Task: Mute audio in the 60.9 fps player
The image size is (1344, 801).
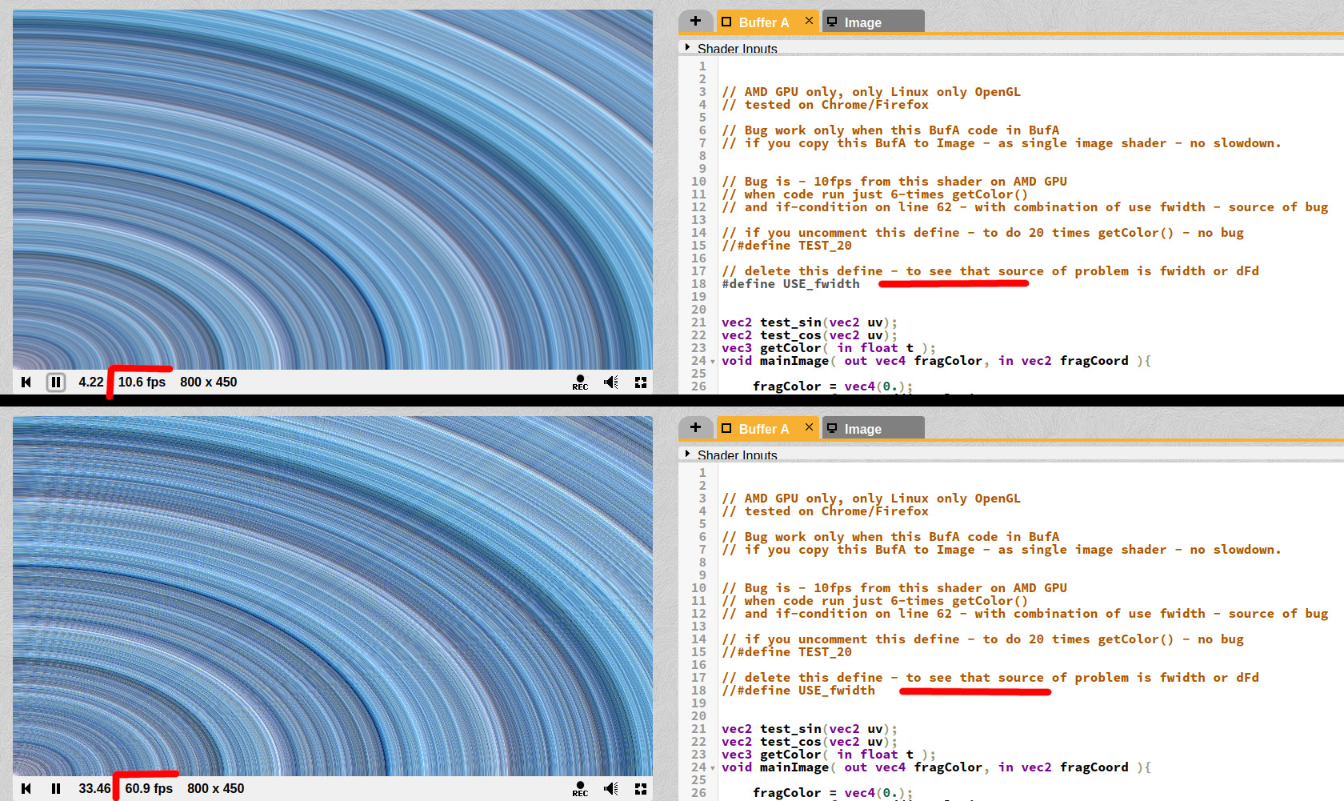Action: click(611, 788)
